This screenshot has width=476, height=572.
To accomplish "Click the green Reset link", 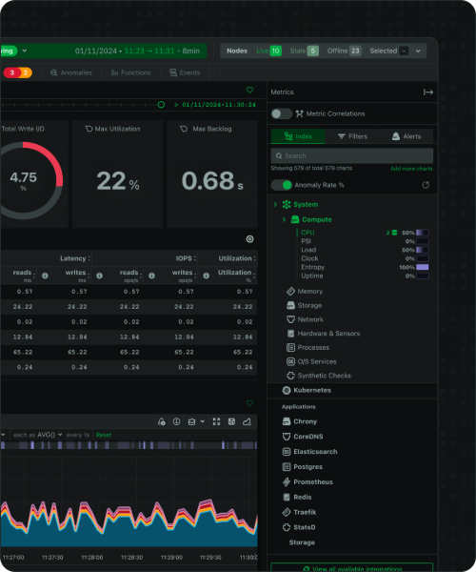I will click(x=104, y=435).
